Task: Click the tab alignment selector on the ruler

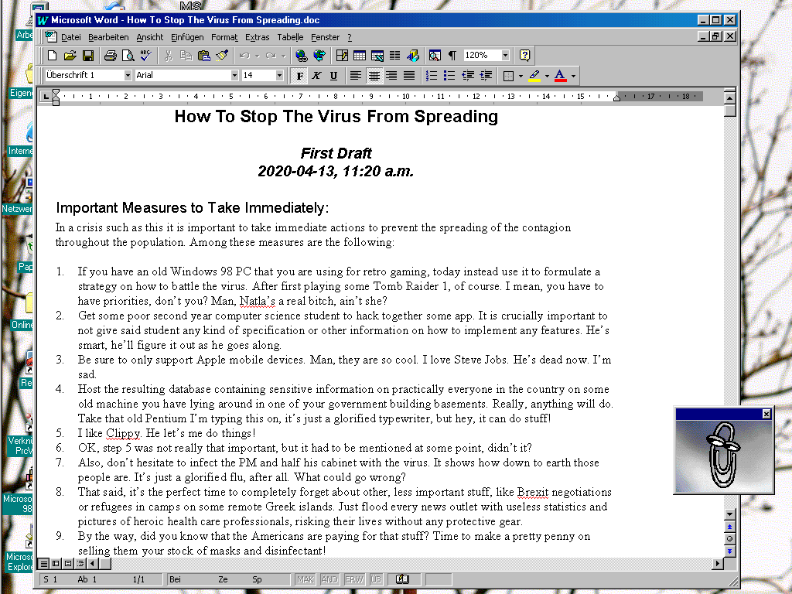Action: pos(46,96)
